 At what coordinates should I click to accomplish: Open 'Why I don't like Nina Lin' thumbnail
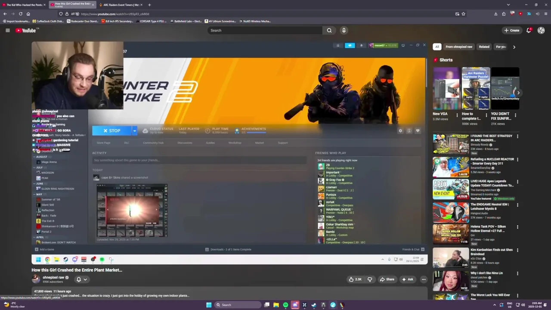pos(451,280)
